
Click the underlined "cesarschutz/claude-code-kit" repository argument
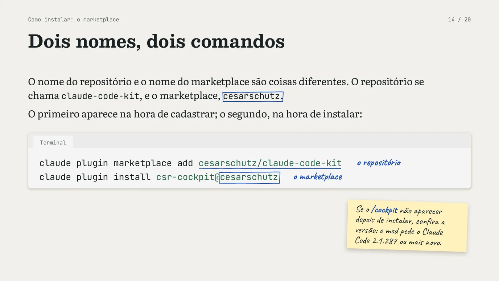pyautogui.click(x=270, y=163)
